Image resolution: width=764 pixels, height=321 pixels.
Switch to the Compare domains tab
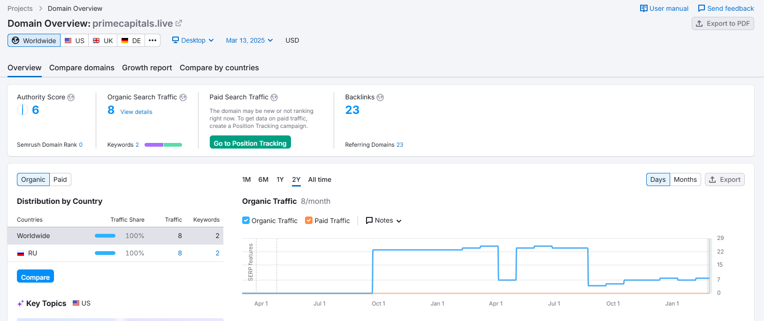pos(82,67)
